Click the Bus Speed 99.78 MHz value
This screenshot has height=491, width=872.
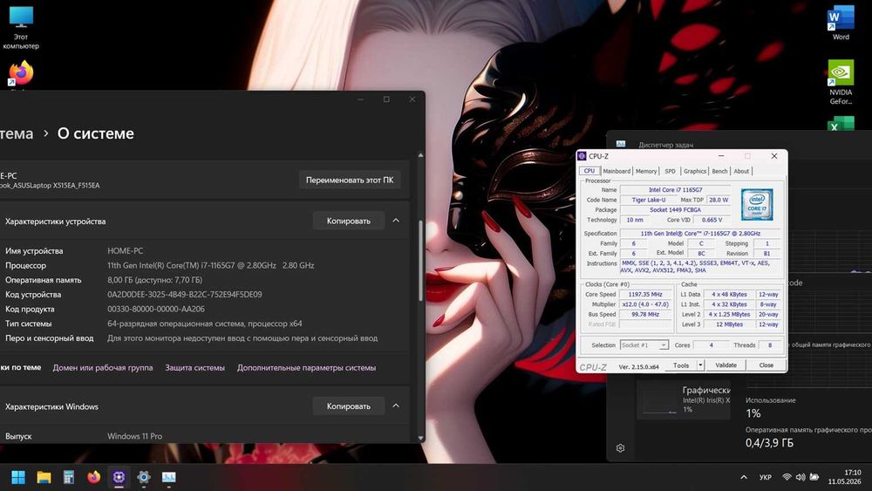(x=645, y=314)
